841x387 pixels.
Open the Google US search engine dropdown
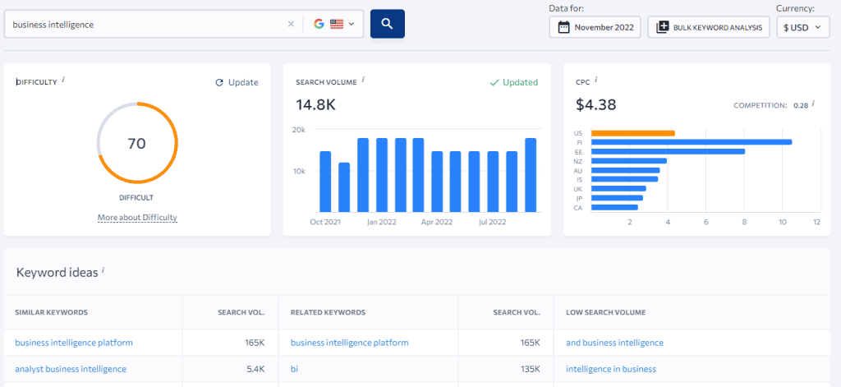pyautogui.click(x=334, y=24)
